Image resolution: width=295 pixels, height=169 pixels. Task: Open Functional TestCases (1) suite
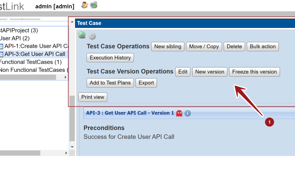tap(31, 62)
